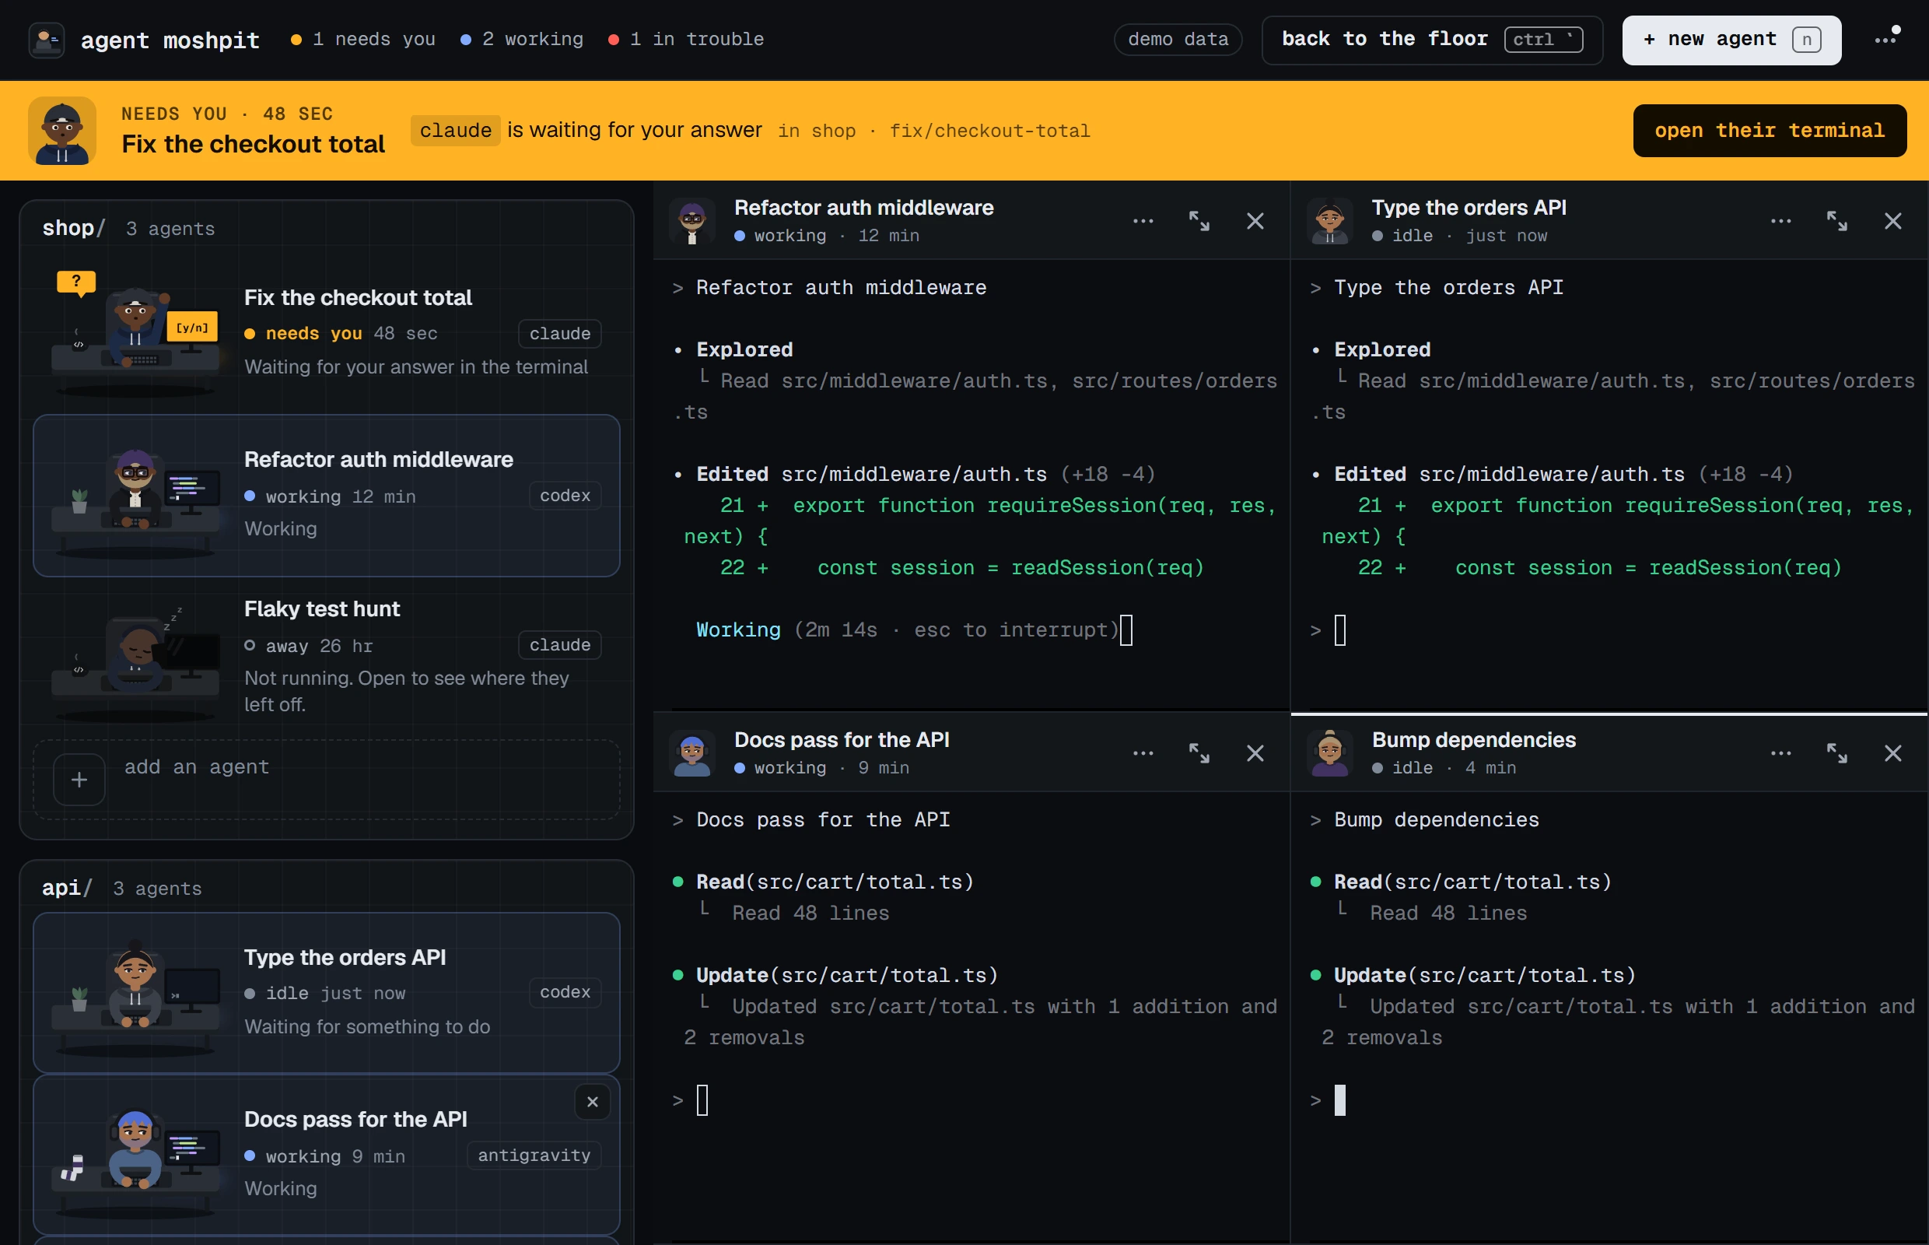Create a new agent

(x=1731, y=39)
